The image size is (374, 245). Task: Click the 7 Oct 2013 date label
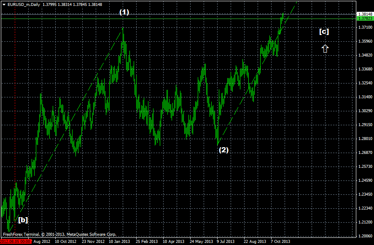(x=280, y=242)
